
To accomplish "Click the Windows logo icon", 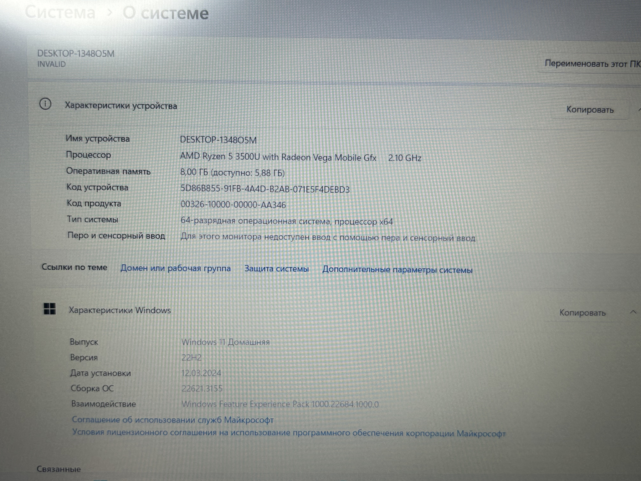I will pos(50,309).
